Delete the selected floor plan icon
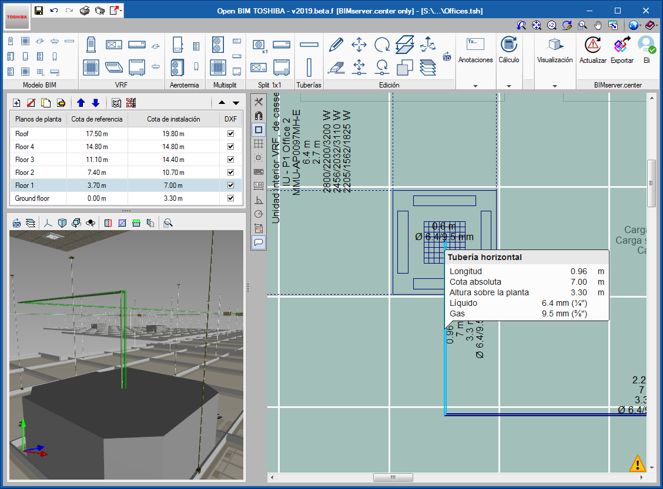The width and height of the screenshot is (663, 489). click(x=31, y=103)
